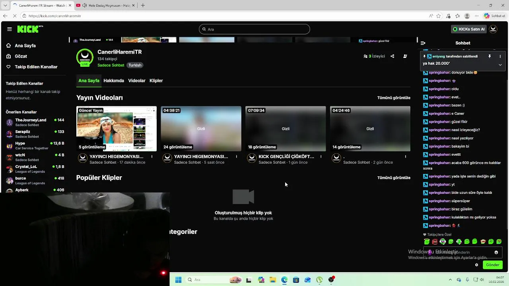Open the 07:09:34 video thumbnail
Viewport: 509px width, 286px height.
click(x=286, y=129)
